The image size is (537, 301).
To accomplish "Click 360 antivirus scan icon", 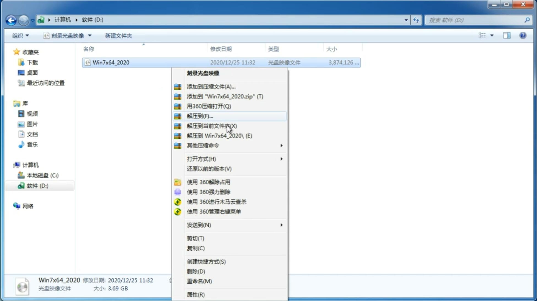I will [177, 201].
